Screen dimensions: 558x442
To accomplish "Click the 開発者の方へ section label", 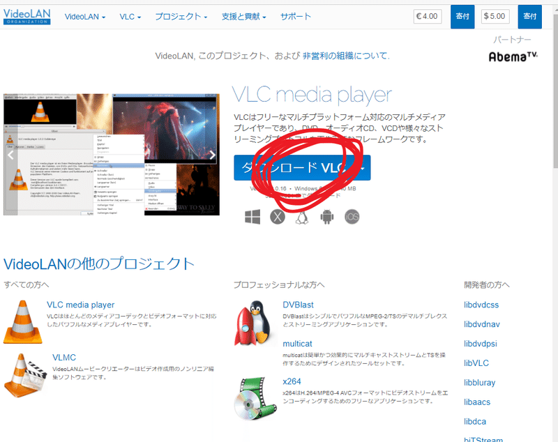I will pos(486,284).
